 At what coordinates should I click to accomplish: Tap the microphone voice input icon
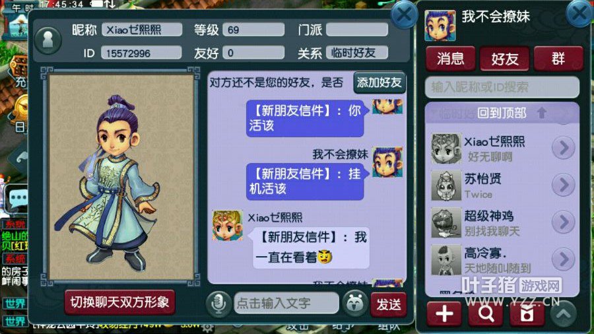[x=218, y=304]
